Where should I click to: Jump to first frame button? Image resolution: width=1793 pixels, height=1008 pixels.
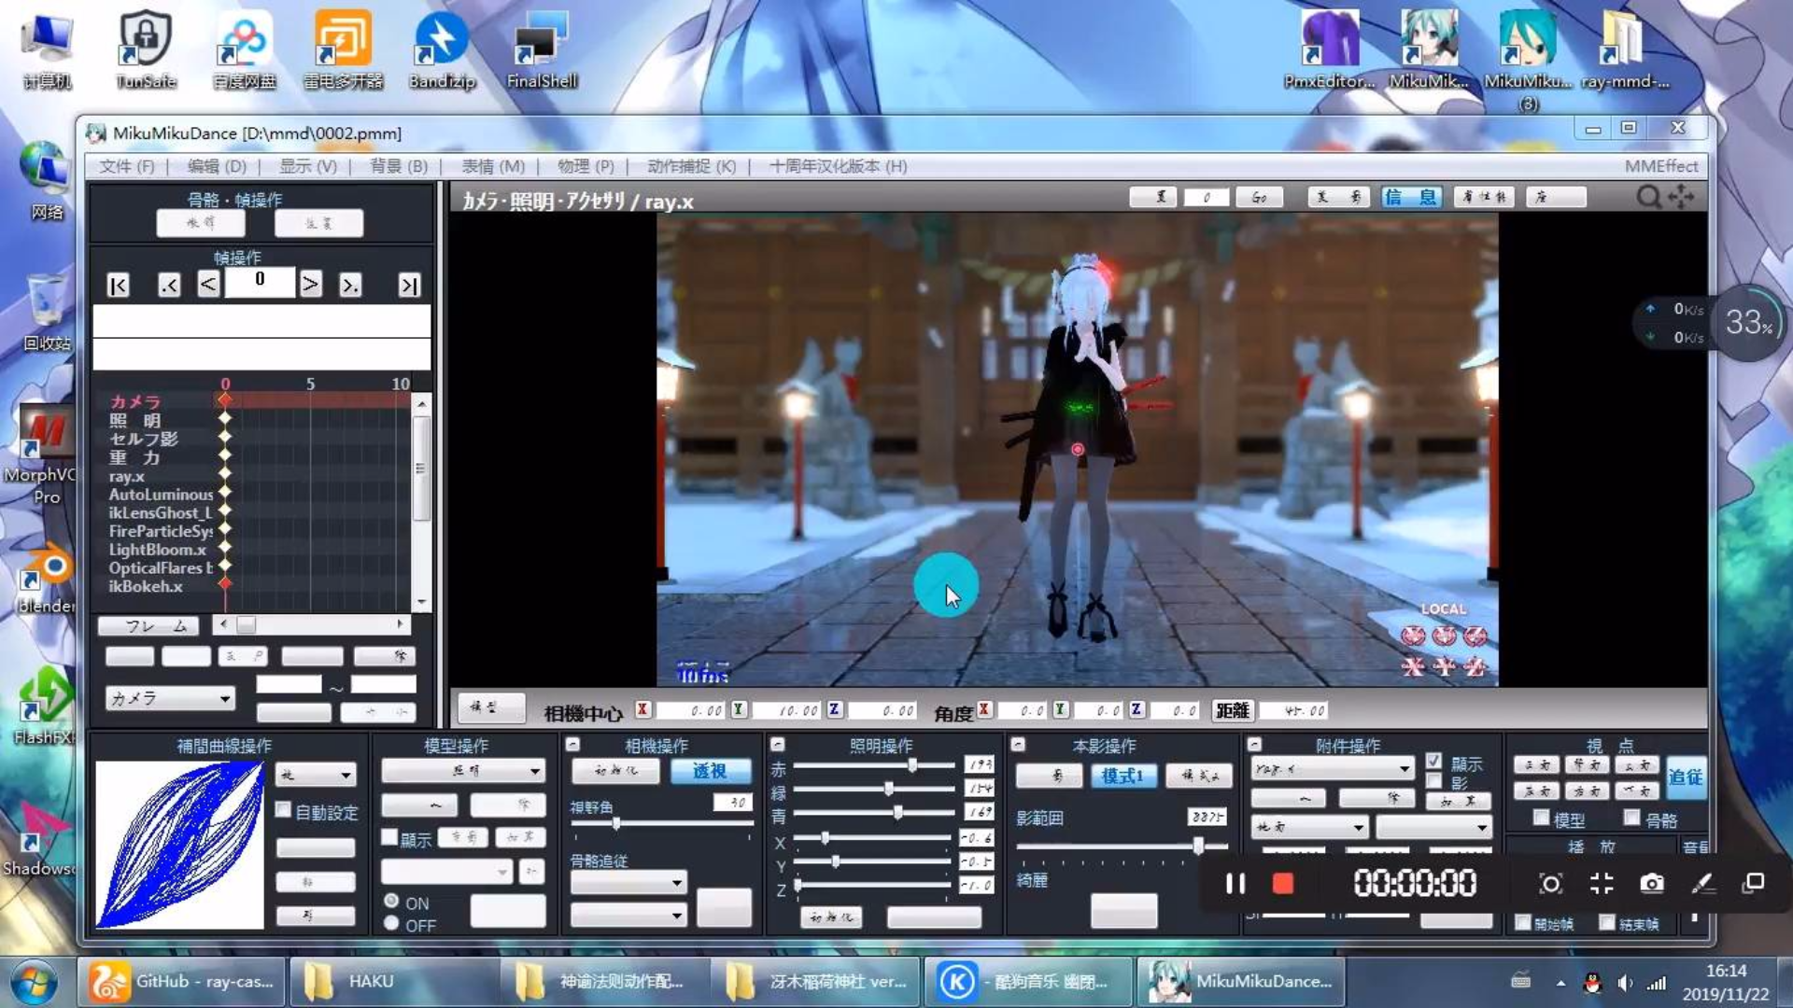[118, 286]
